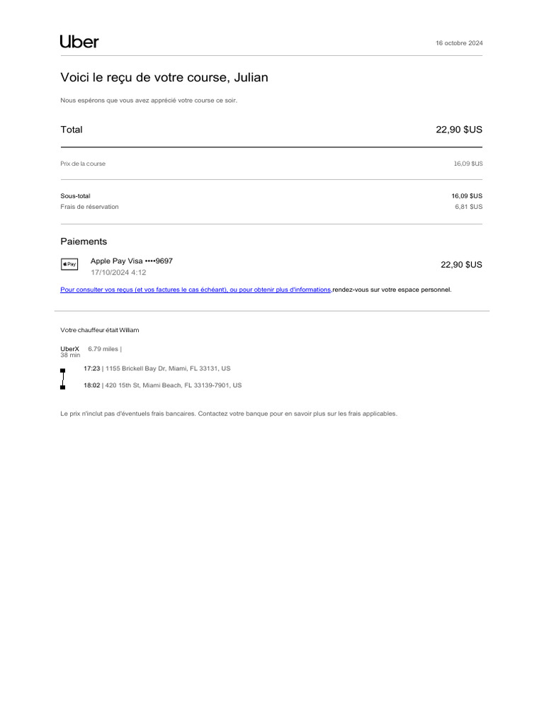Viewport: 544px width, 725px height.
Task: Click the dropoff address 420 15th St
Action: [173, 385]
